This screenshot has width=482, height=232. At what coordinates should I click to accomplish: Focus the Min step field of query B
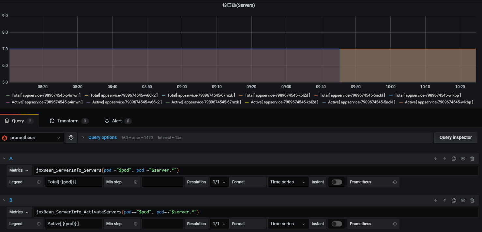tap(162, 224)
